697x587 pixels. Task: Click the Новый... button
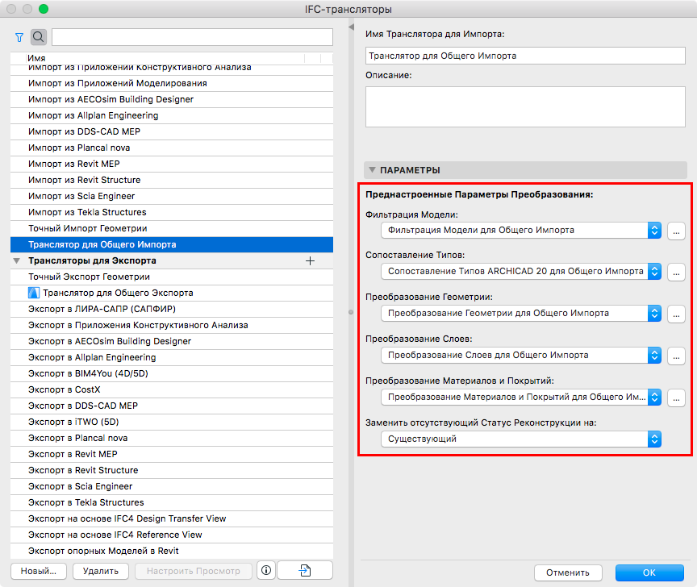[39, 571]
